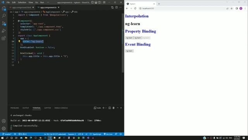This screenshot has width=248, height=140.
Task: Open the Extensions view
Action: pos(3,38)
